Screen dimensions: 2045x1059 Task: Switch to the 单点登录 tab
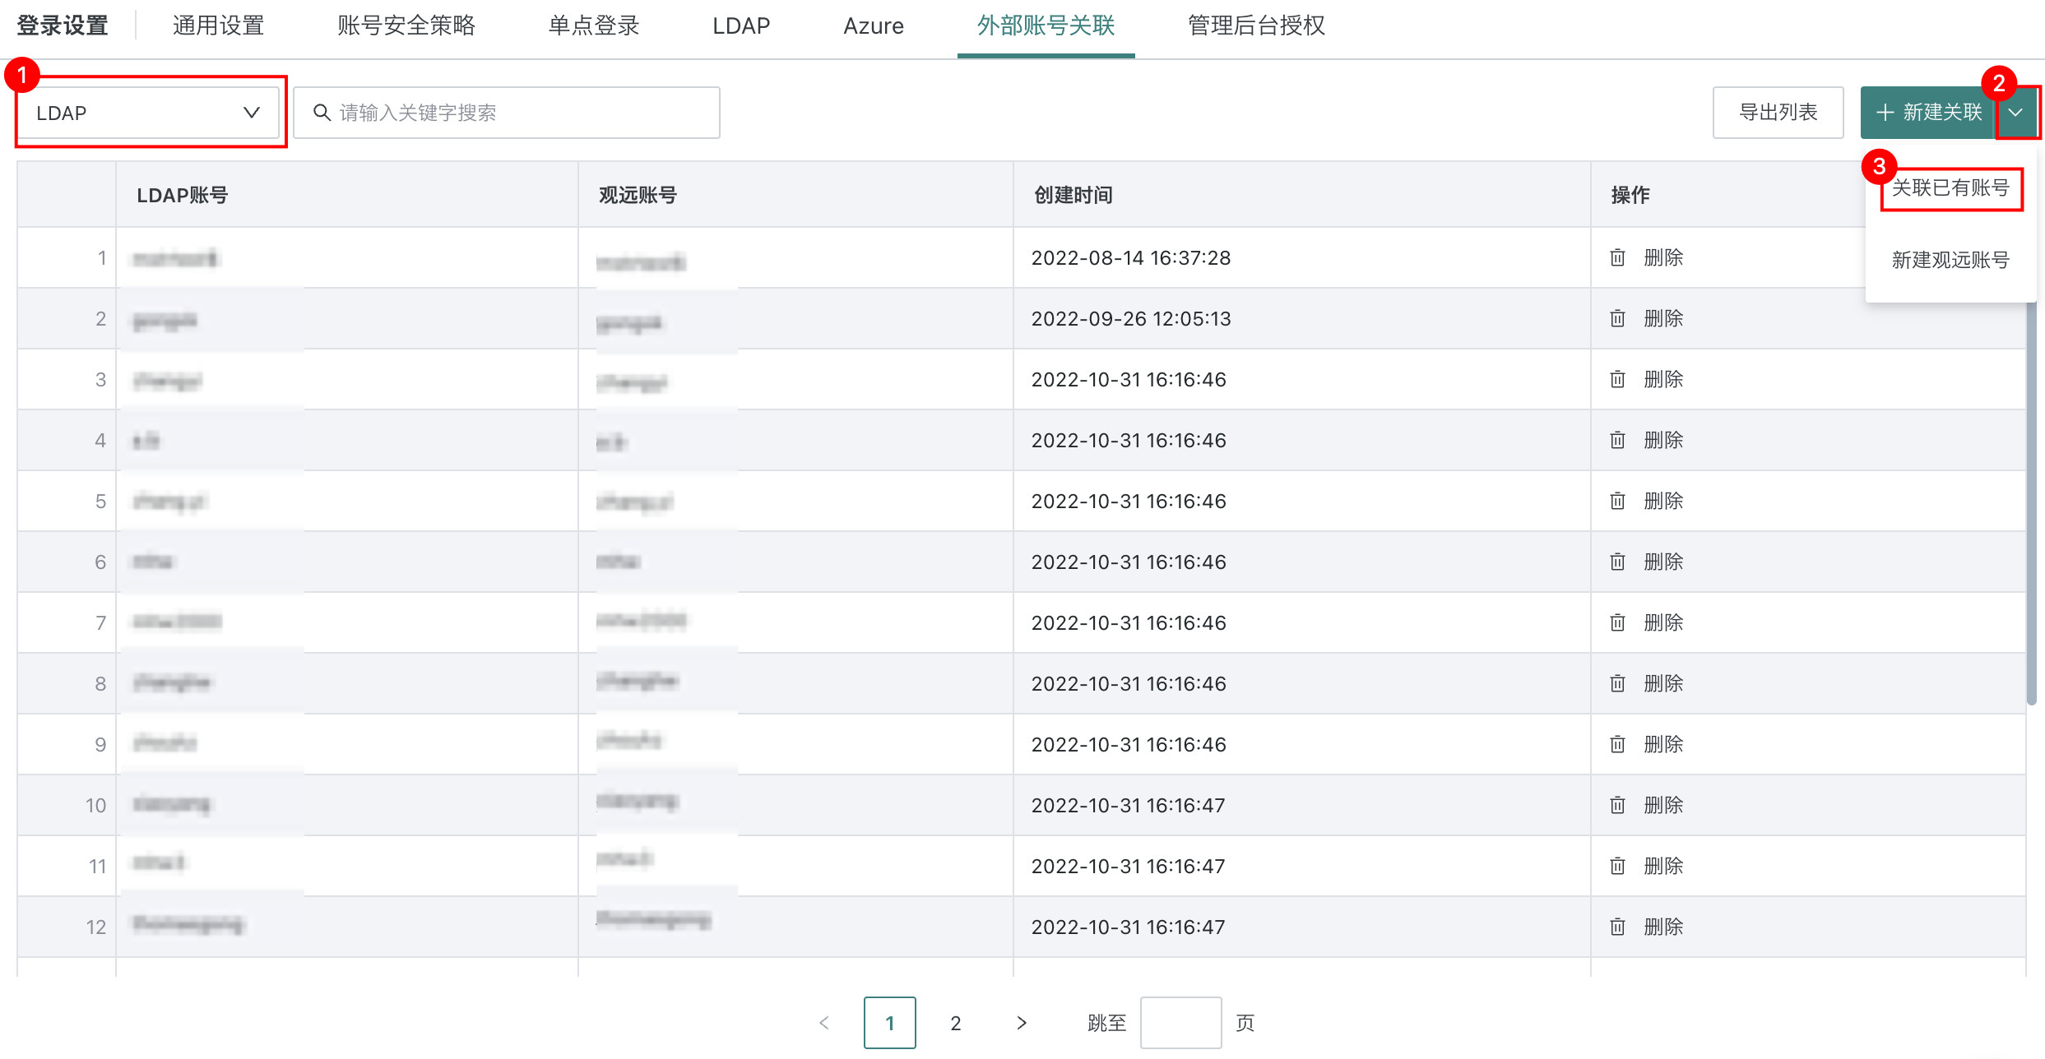594,26
